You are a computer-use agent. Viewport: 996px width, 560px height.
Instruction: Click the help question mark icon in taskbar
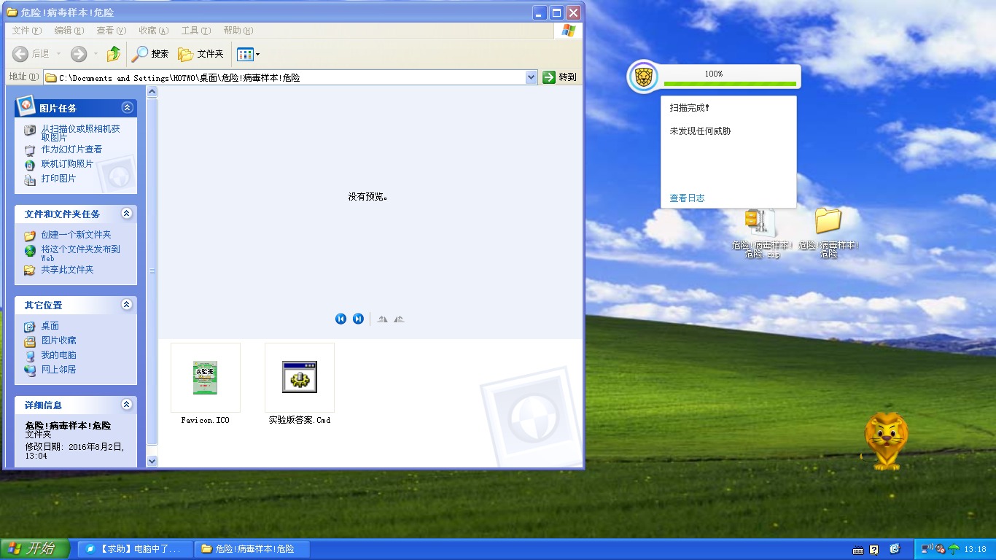(x=874, y=549)
